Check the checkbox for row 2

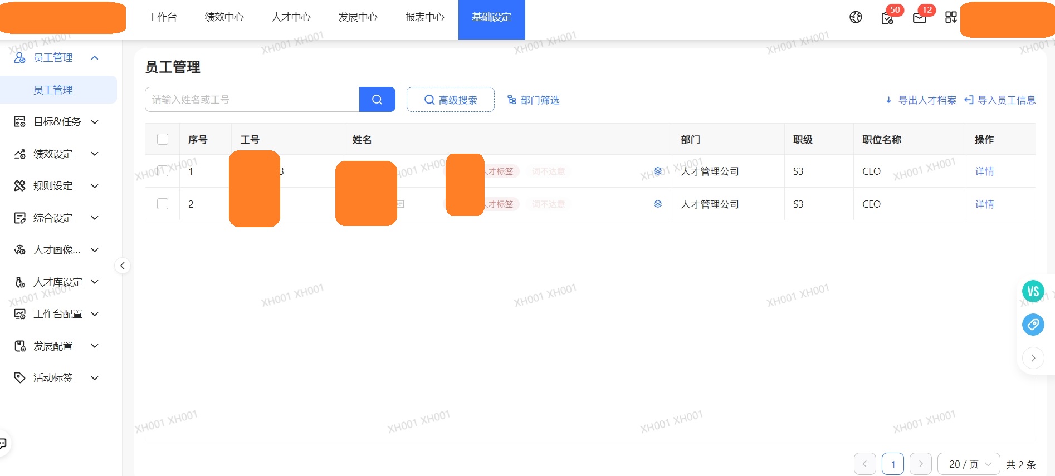coord(163,204)
